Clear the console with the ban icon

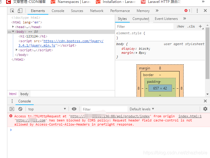coord(21,109)
